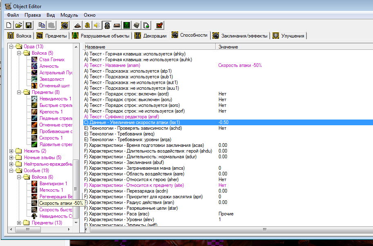Click the copy object toolbar icon
The image size is (373, 246).
[x=42, y=25]
